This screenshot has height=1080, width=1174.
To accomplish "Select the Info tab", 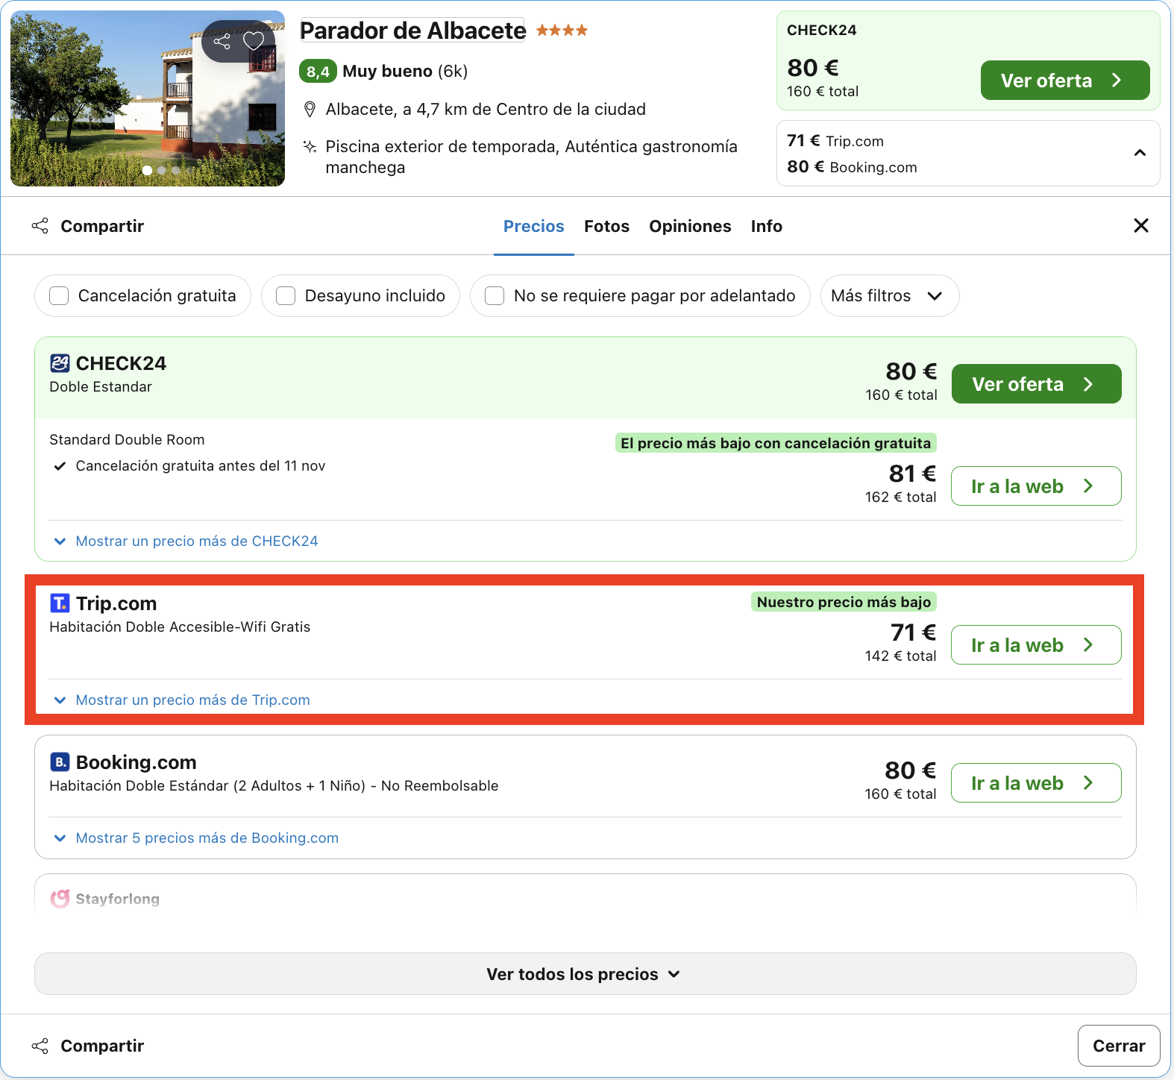I will pyautogui.click(x=767, y=226).
